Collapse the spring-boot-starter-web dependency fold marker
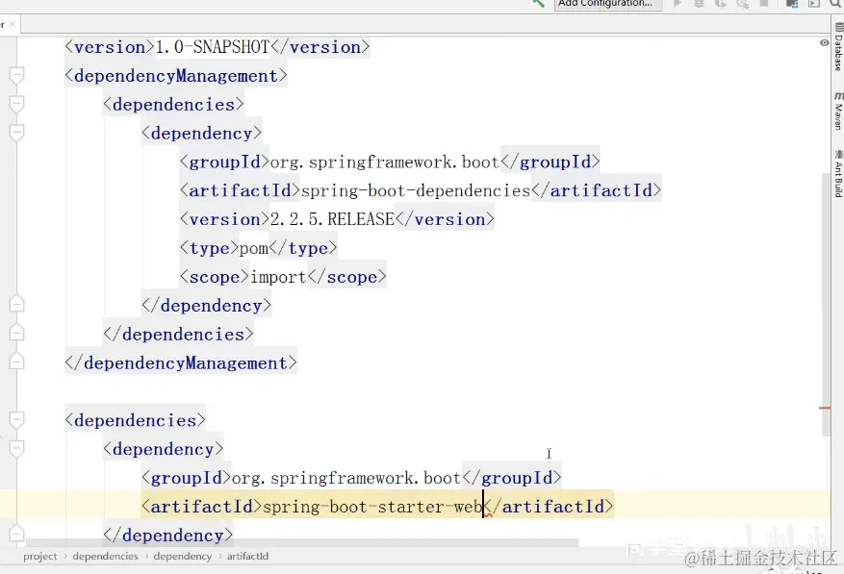 (16, 448)
